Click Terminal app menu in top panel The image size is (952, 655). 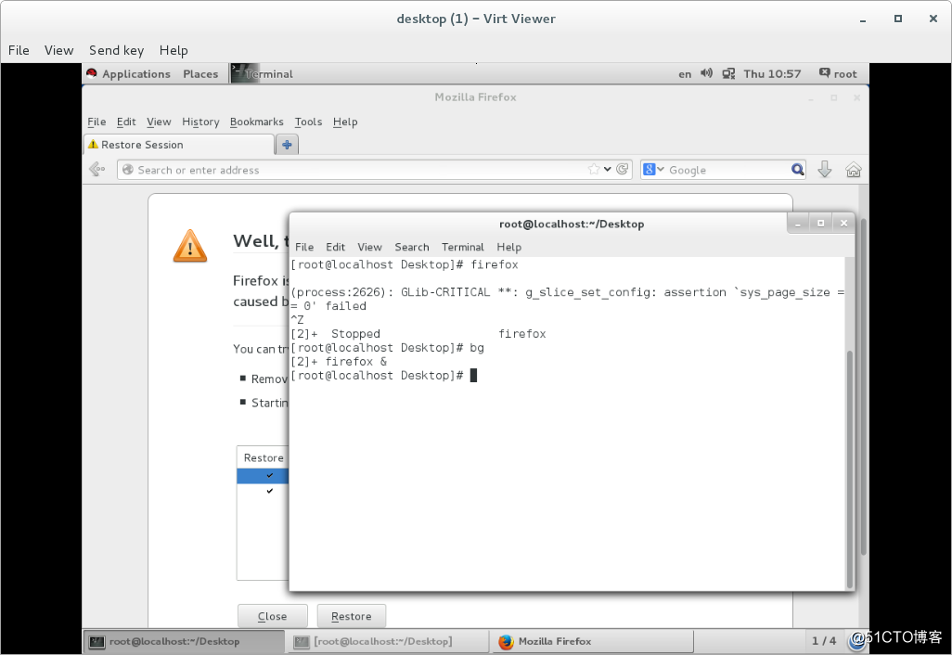pyautogui.click(x=263, y=74)
